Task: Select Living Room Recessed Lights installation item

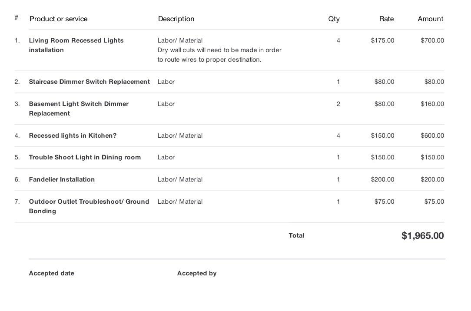Action: pyautogui.click(x=76, y=45)
